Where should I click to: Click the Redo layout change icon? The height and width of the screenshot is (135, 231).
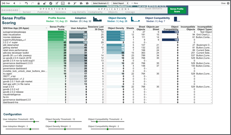click(33, 3)
